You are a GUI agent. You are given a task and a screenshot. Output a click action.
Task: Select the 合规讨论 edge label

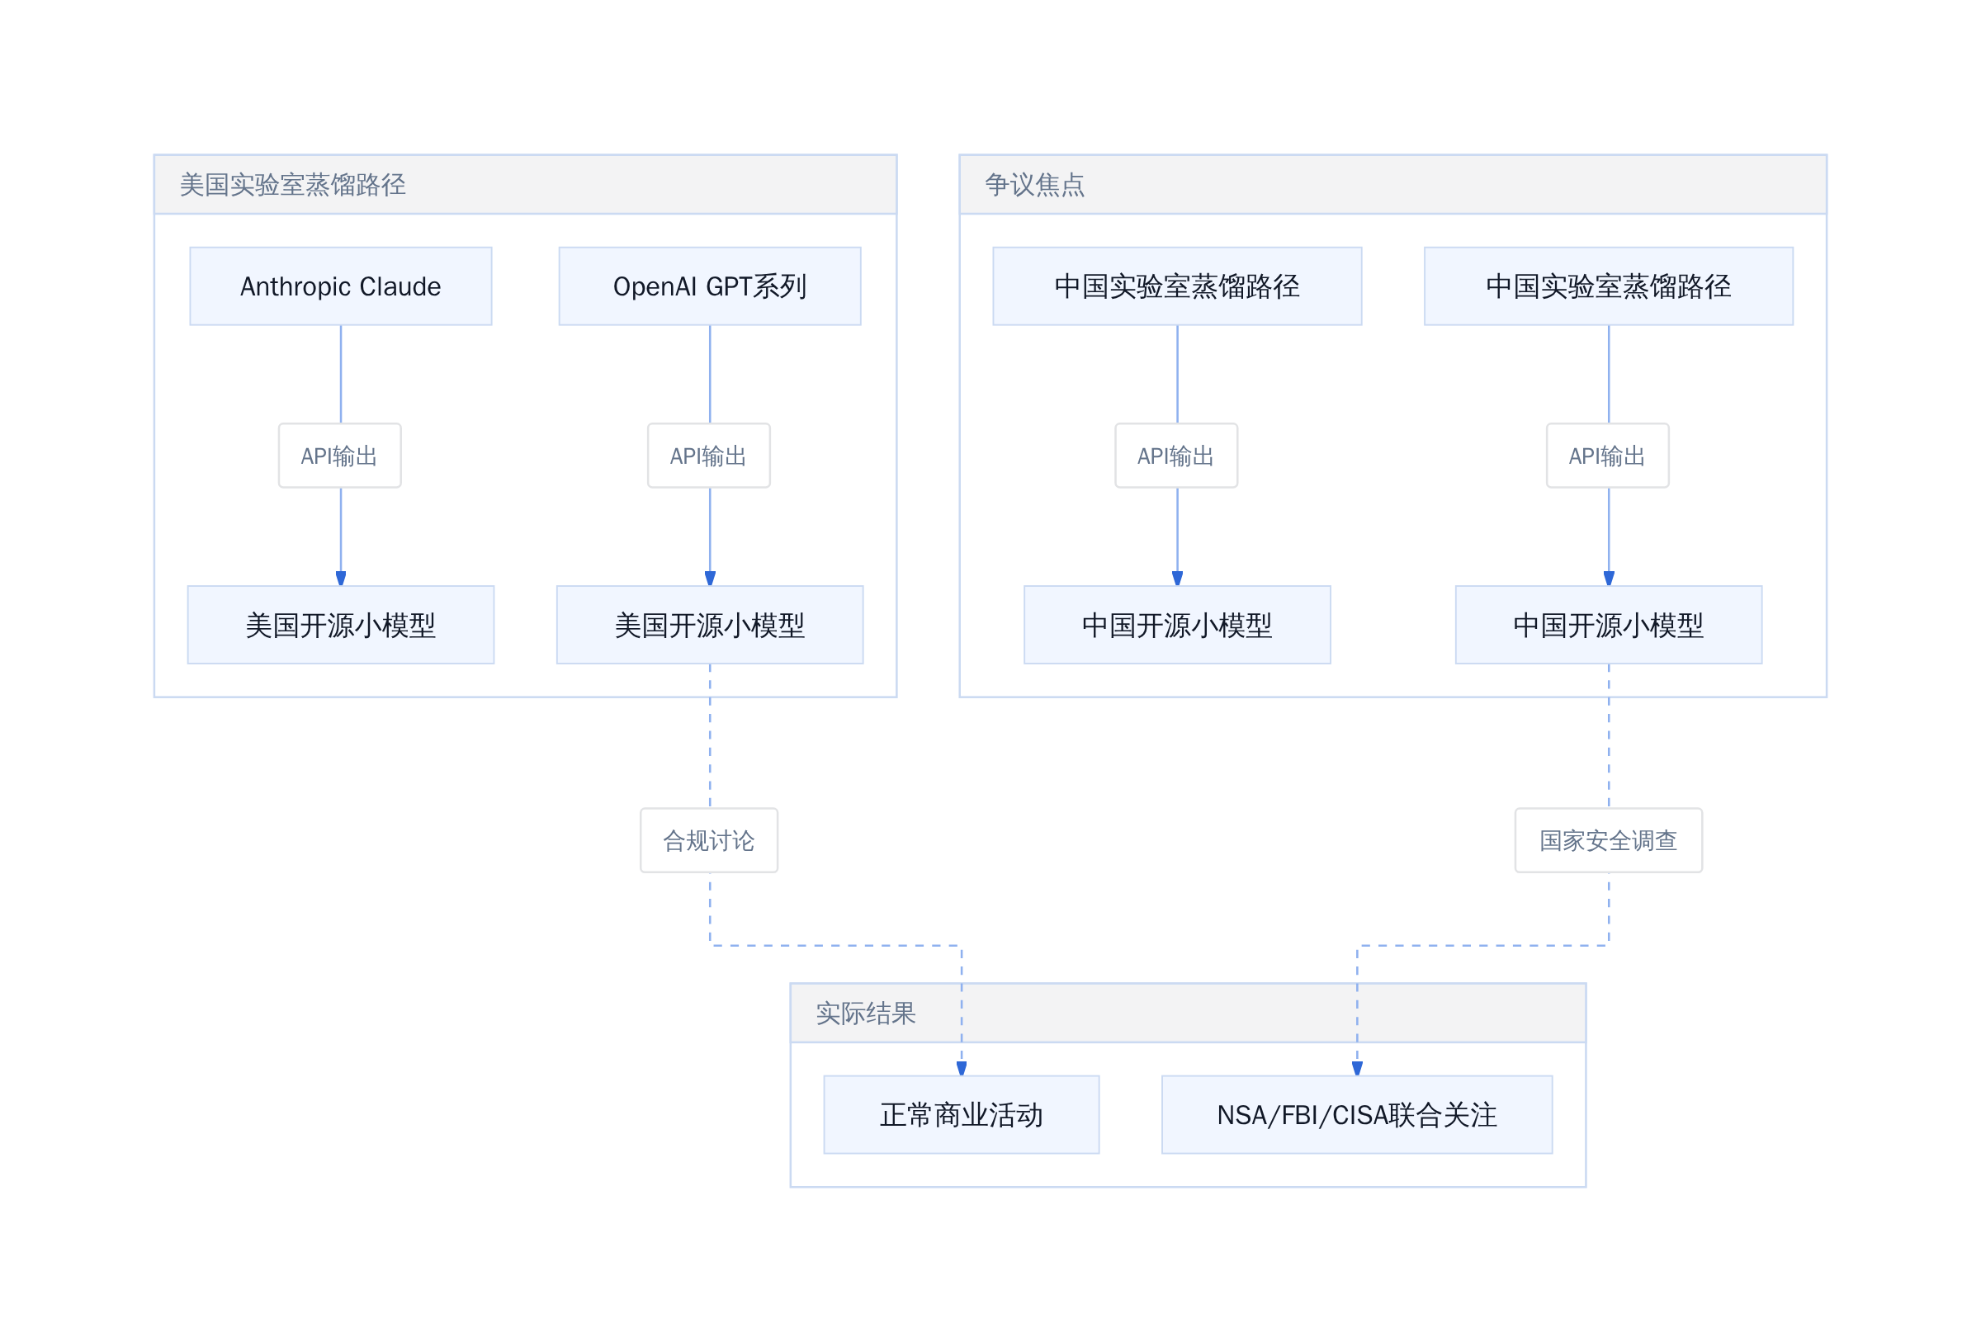tap(709, 840)
